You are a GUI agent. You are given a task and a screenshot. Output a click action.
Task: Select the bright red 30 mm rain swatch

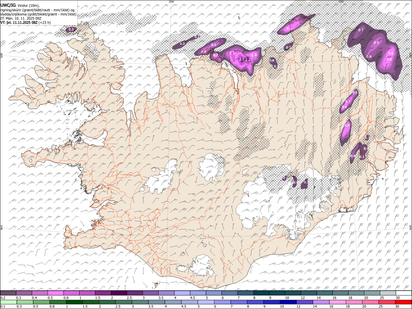(x=403, y=302)
